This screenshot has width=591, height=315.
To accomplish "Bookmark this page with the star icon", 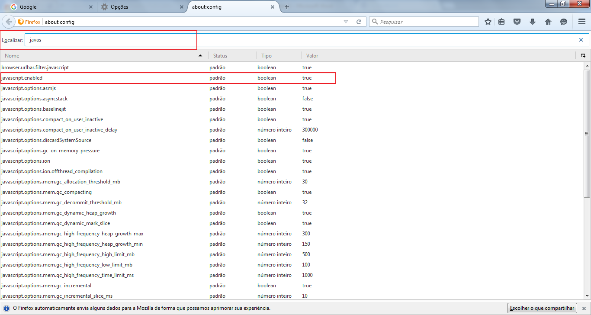I will tap(488, 22).
